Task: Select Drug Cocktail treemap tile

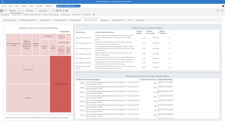Action: pos(53,47)
